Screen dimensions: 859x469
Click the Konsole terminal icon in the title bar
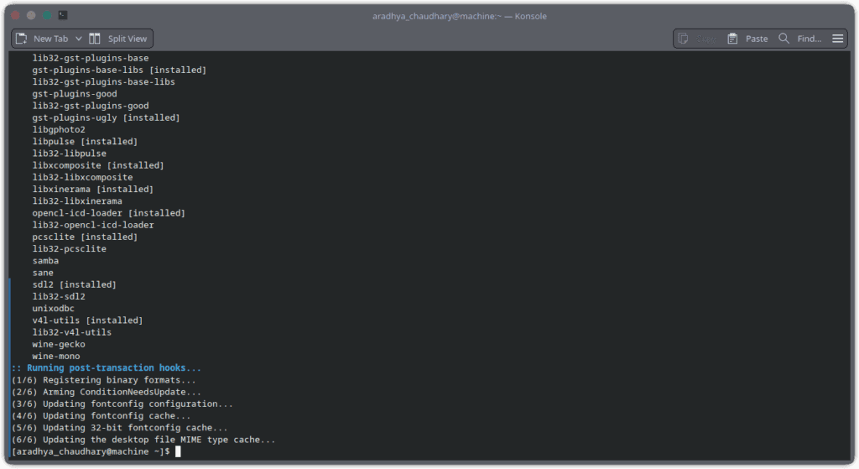[x=63, y=15]
